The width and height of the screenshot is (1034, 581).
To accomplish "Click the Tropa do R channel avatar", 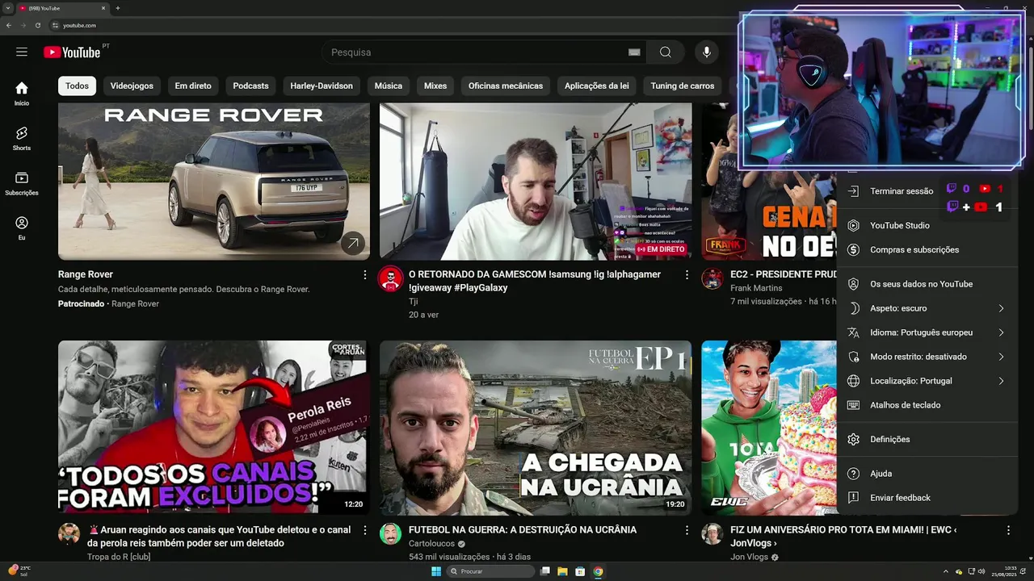I will pyautogui.click(x=69, y=534).
